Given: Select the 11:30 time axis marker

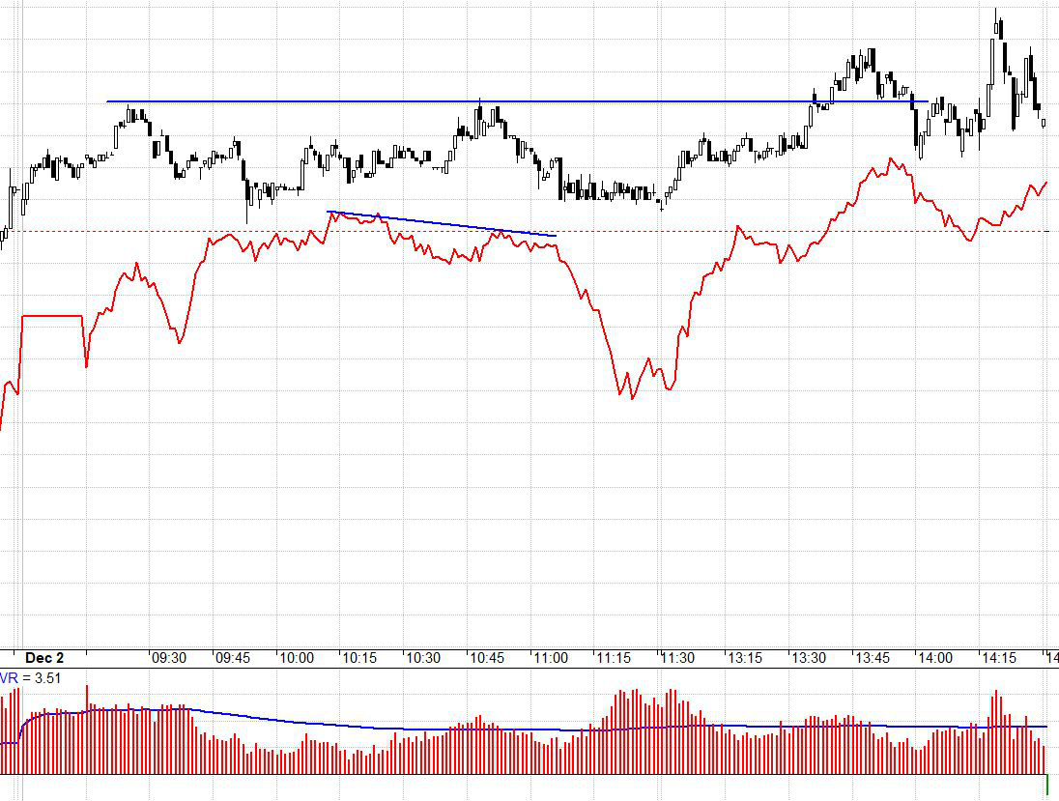Looking at the screenshot, I should (677, 658).
